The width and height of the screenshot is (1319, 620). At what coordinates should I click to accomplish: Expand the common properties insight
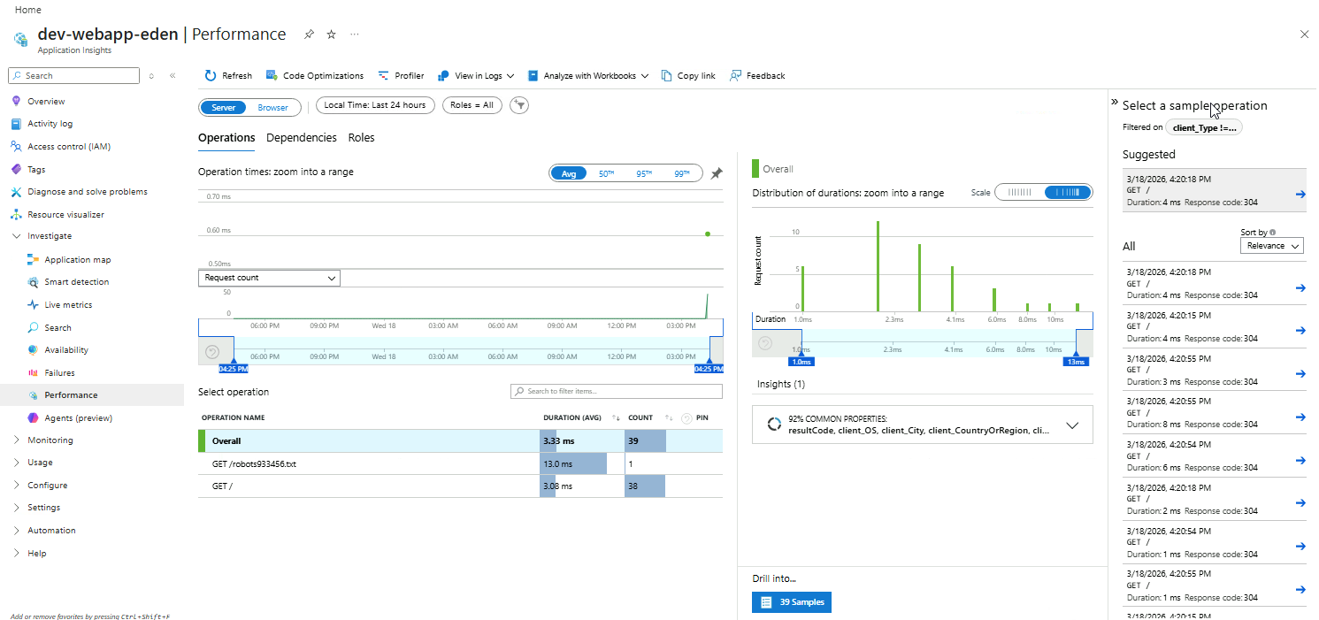point(1072,425)
